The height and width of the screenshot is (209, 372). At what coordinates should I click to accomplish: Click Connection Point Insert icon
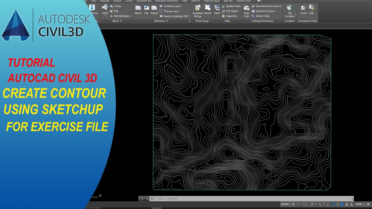coord(304,8)
